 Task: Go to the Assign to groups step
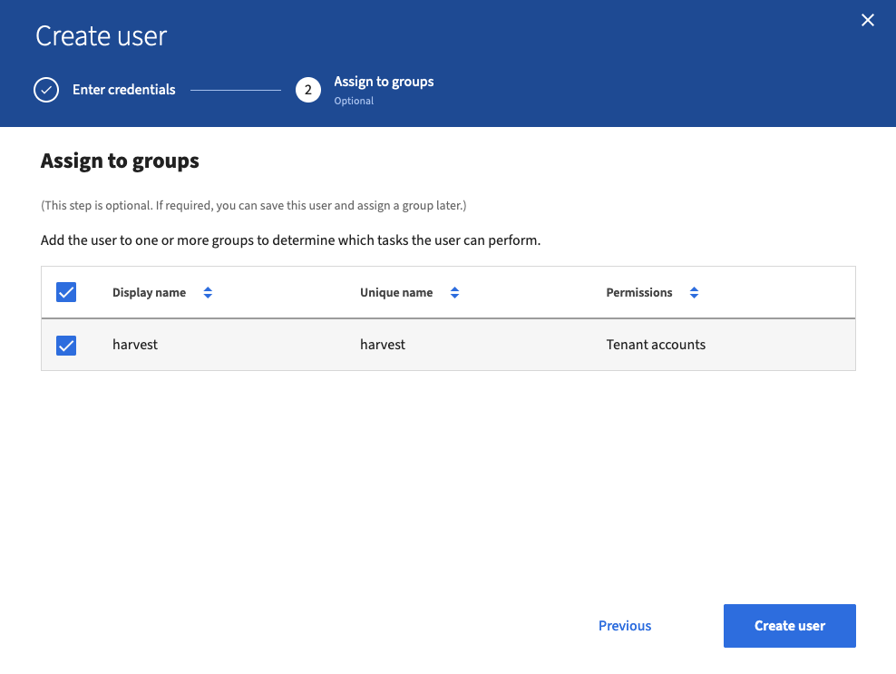pyautogui.click(x=384, y=82)
